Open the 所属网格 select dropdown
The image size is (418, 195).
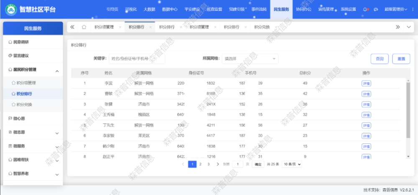pyautogui.click(x=250, y=59)
